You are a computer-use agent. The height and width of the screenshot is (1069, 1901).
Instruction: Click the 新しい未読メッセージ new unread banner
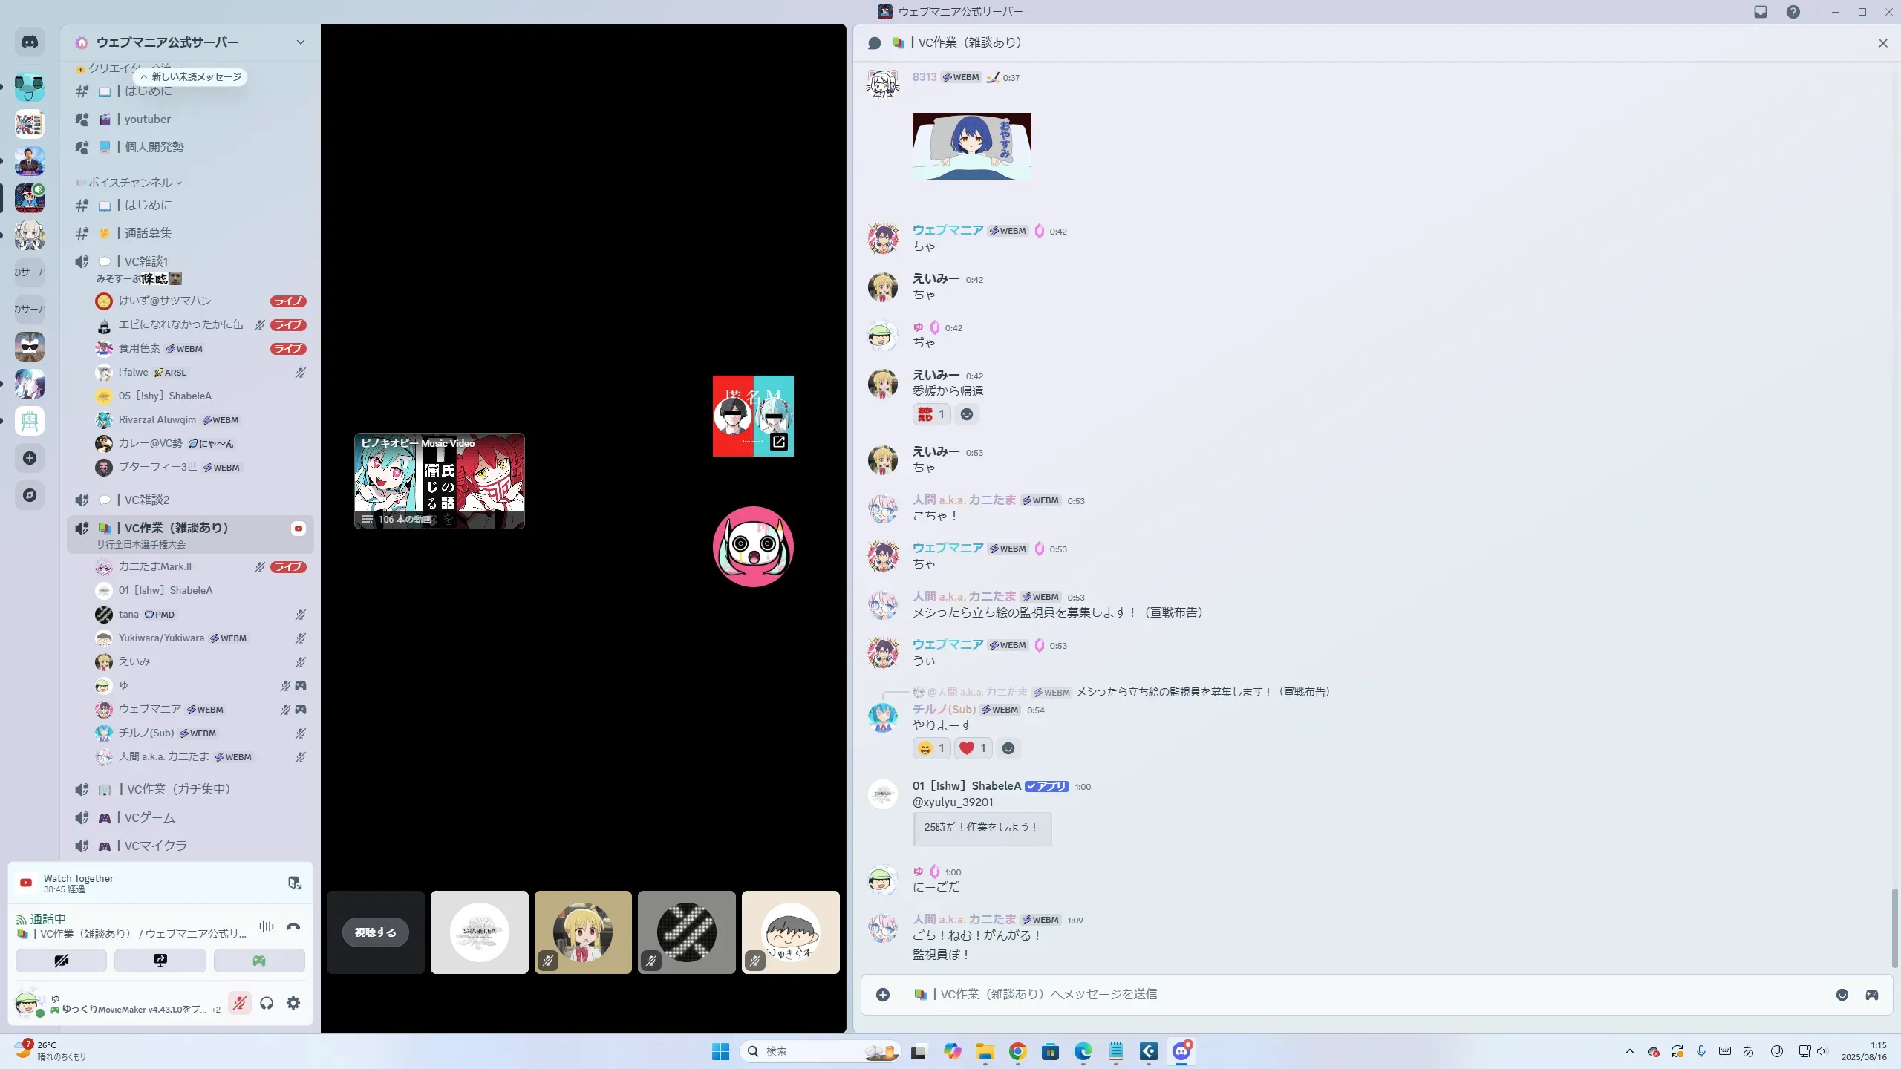(192, 77)
